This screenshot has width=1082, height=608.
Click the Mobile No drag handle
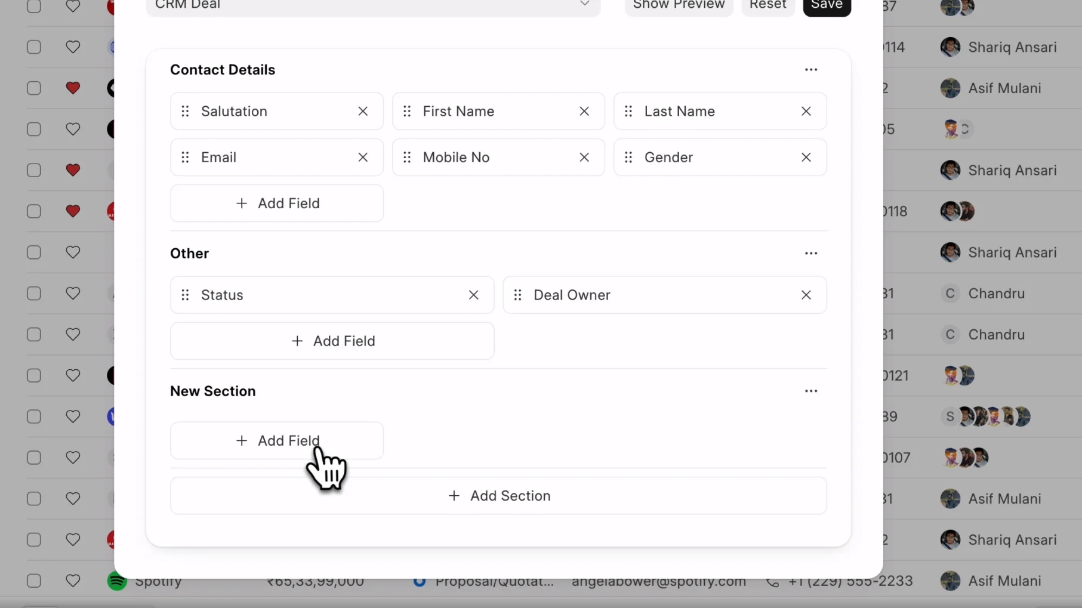[x=407, y=157]
